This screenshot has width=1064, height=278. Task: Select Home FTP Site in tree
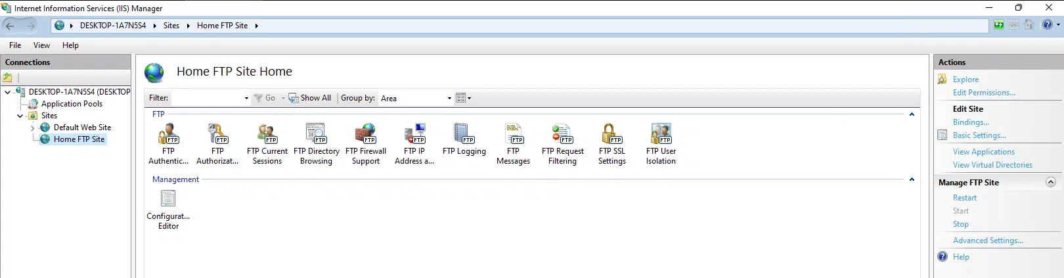coord(79,139)
